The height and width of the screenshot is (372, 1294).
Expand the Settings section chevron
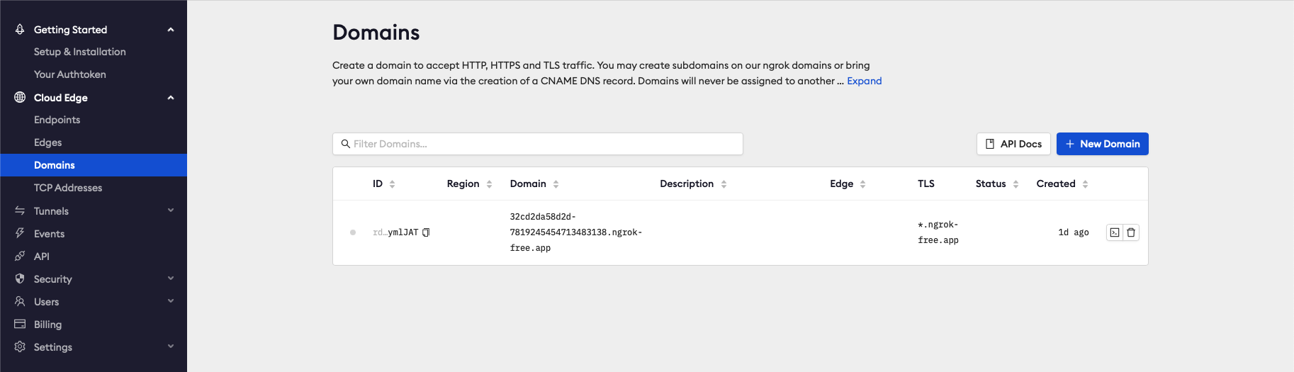171,346
